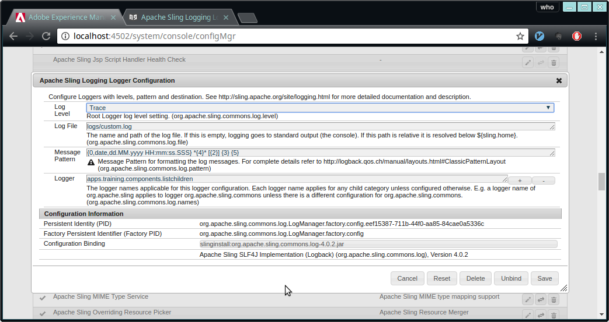Viewport: 609px width, 322px height.
Task: Unbind the Apache Sling MIME Type Service configuration
Action: (541, 299)
